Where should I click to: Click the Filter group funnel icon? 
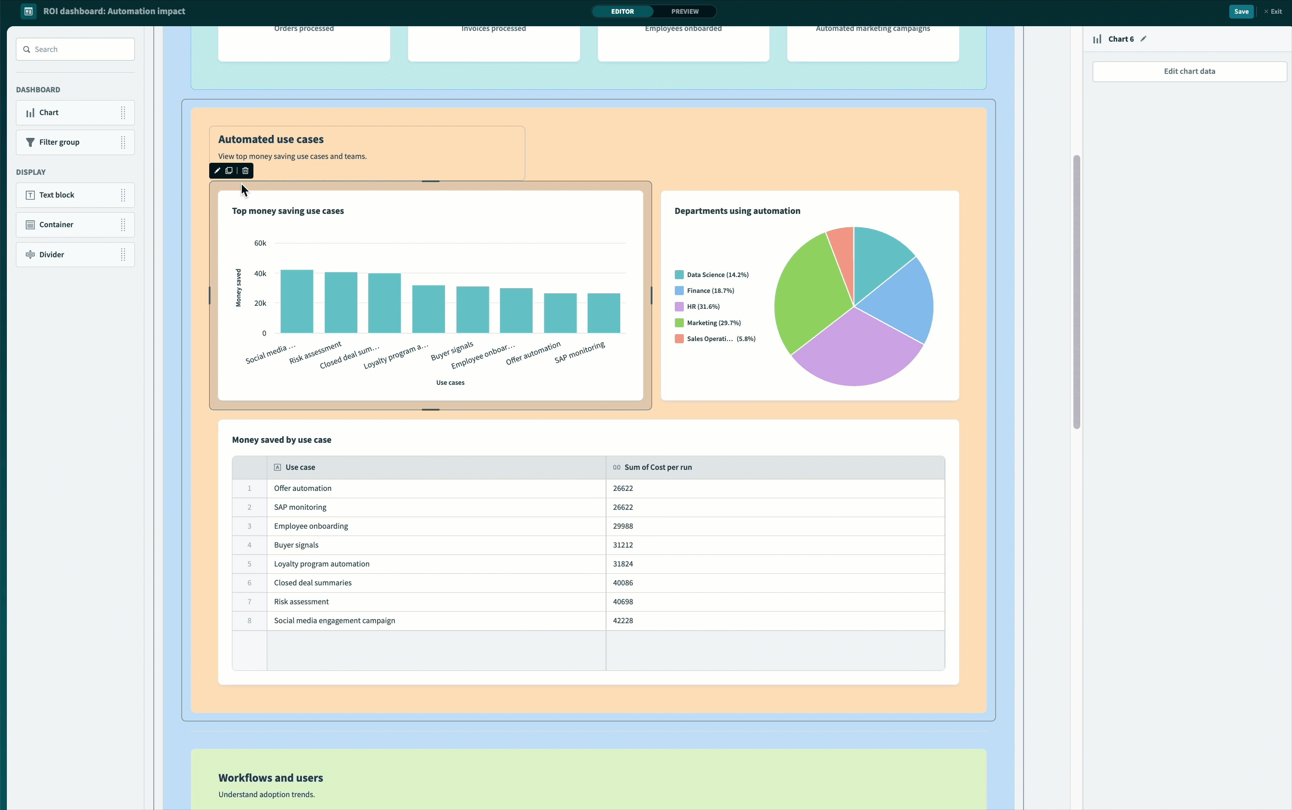pos(30,143)
